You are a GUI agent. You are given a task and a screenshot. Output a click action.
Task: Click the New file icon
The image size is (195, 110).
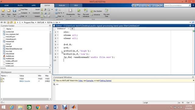(3, 10)
